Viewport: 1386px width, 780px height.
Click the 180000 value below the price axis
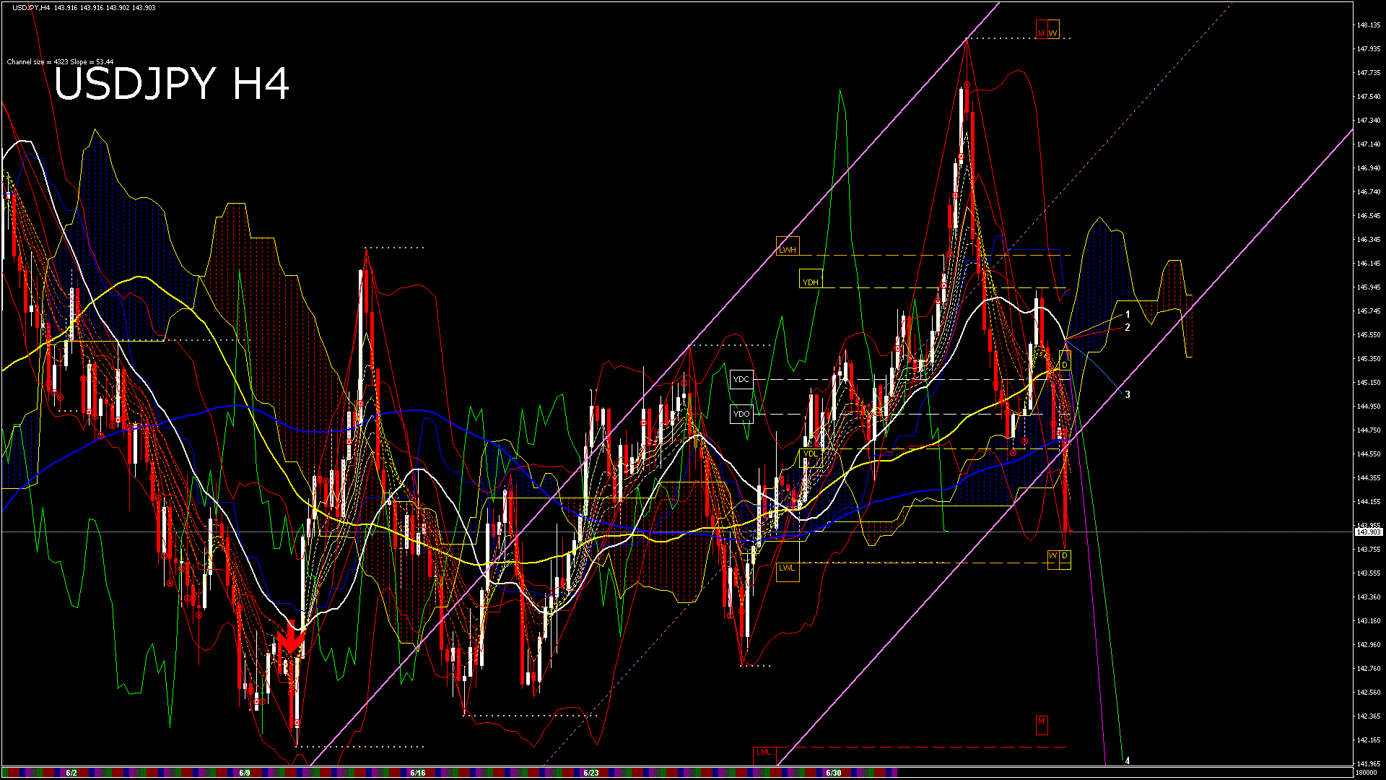click(x=1367, y=773)
